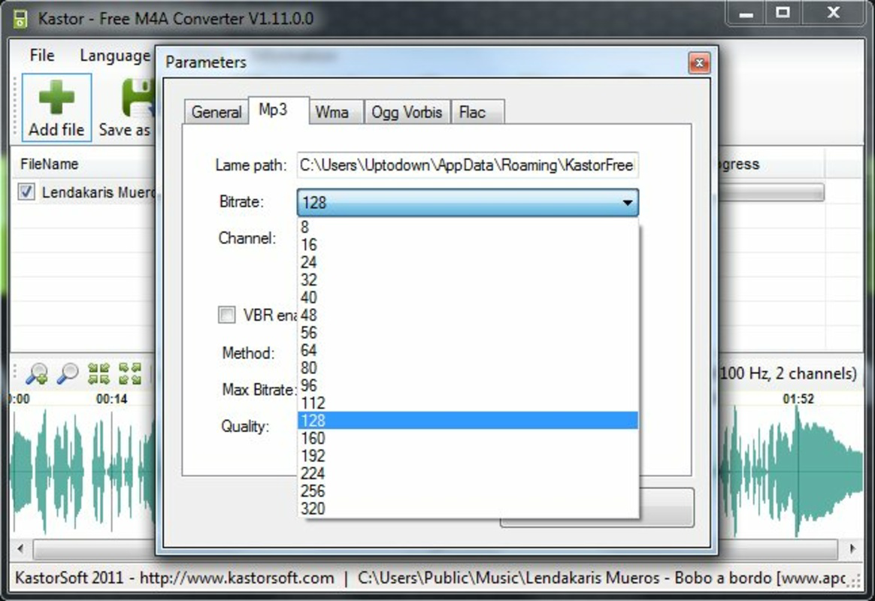Uncheck the Lendakaris Mueros file checkbox

click(26, 192)
